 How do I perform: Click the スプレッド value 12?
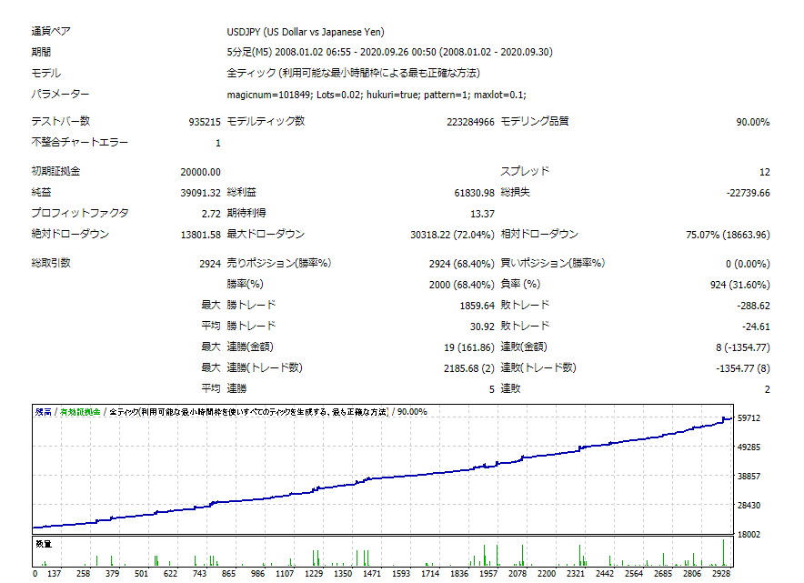pyautogui.click(x=764, y=172)
